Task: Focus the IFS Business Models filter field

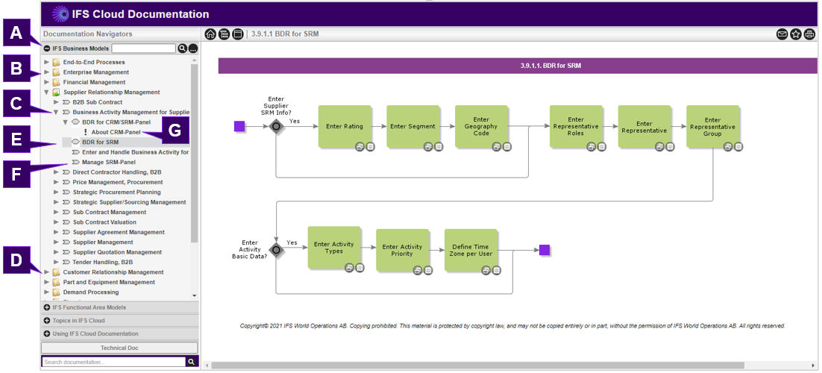Action: pos(144,48)
